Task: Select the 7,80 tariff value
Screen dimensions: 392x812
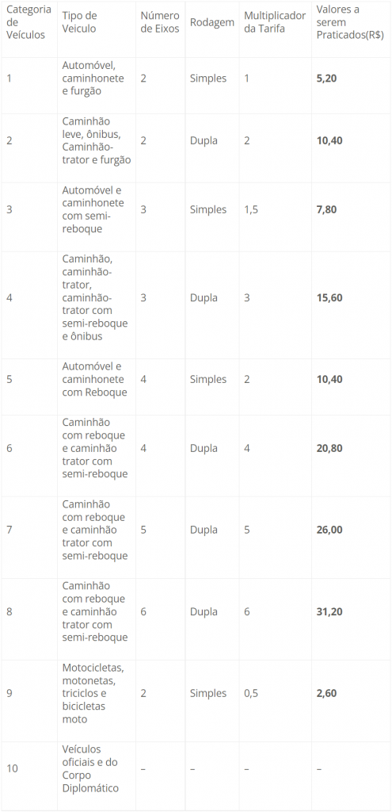Action: [326, 209]
